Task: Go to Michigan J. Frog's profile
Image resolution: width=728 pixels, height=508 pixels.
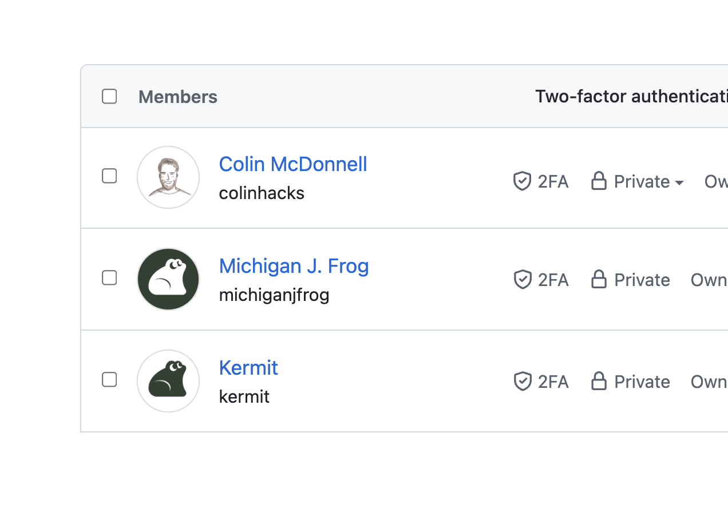Action: tap(294, 266)
